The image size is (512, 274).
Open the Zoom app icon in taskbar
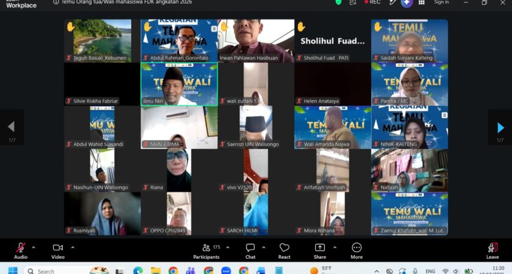[x=226, y=270]
